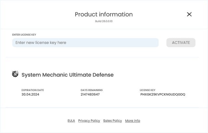Click the EXPIRATION DATE label
The image size is (208, 133).
pos(32,90)
